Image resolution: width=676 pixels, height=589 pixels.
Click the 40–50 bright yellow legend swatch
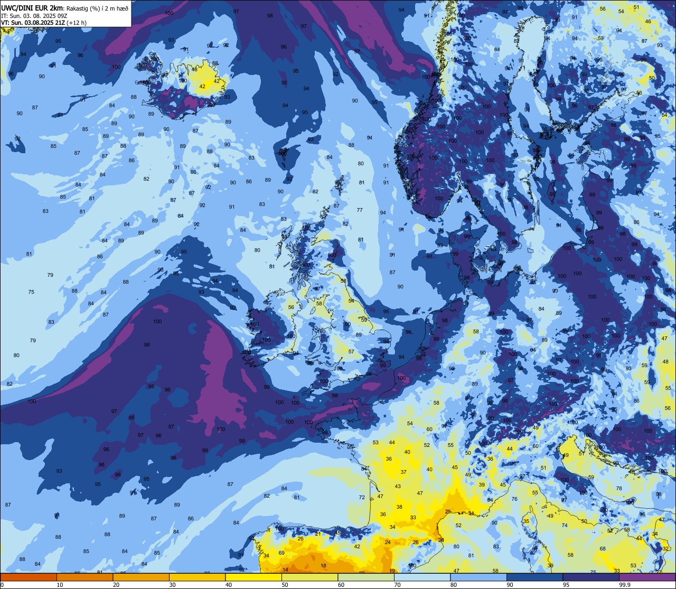253,577
